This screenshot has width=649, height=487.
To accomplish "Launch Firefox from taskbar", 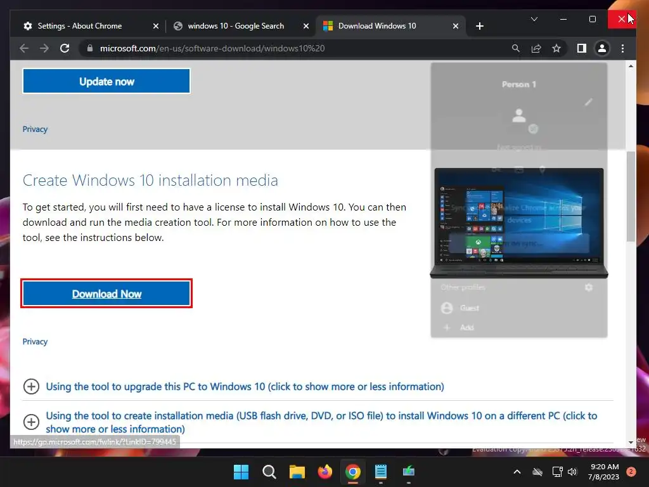I will click(325, 472).
